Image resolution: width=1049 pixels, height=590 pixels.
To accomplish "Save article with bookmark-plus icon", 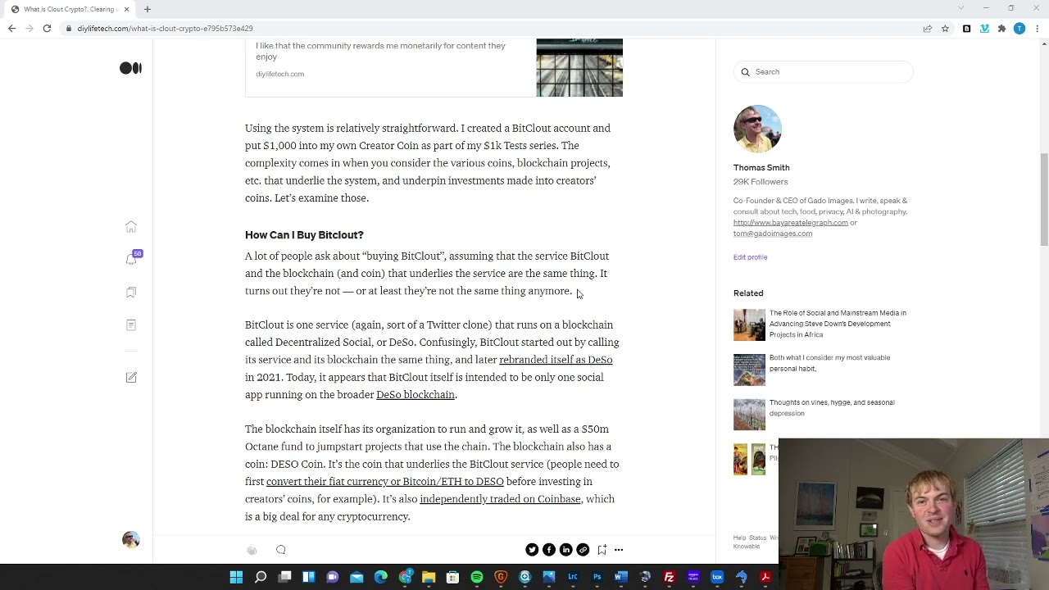I will (x=602, y=550).
